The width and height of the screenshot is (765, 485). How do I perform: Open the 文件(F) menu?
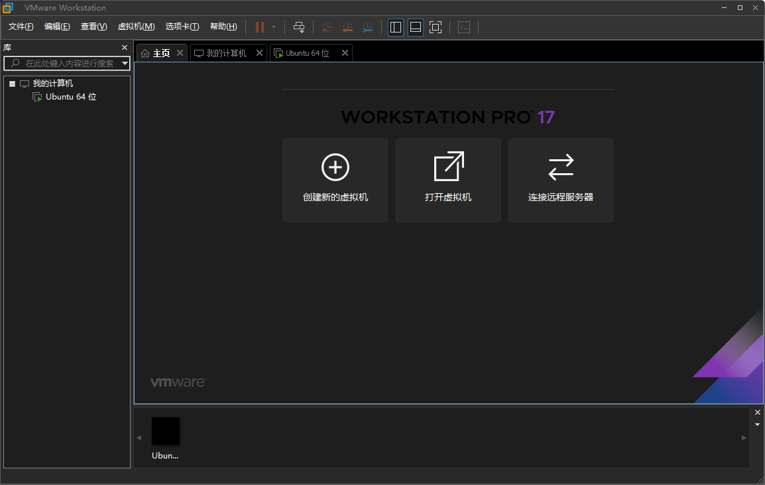21,27
